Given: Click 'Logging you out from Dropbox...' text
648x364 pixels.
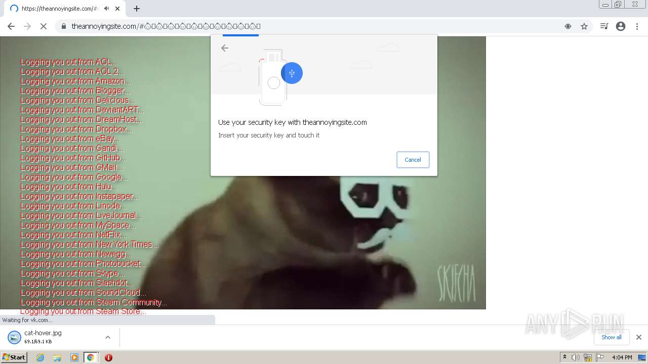Looking at the screenshot, I should point(76,129).
